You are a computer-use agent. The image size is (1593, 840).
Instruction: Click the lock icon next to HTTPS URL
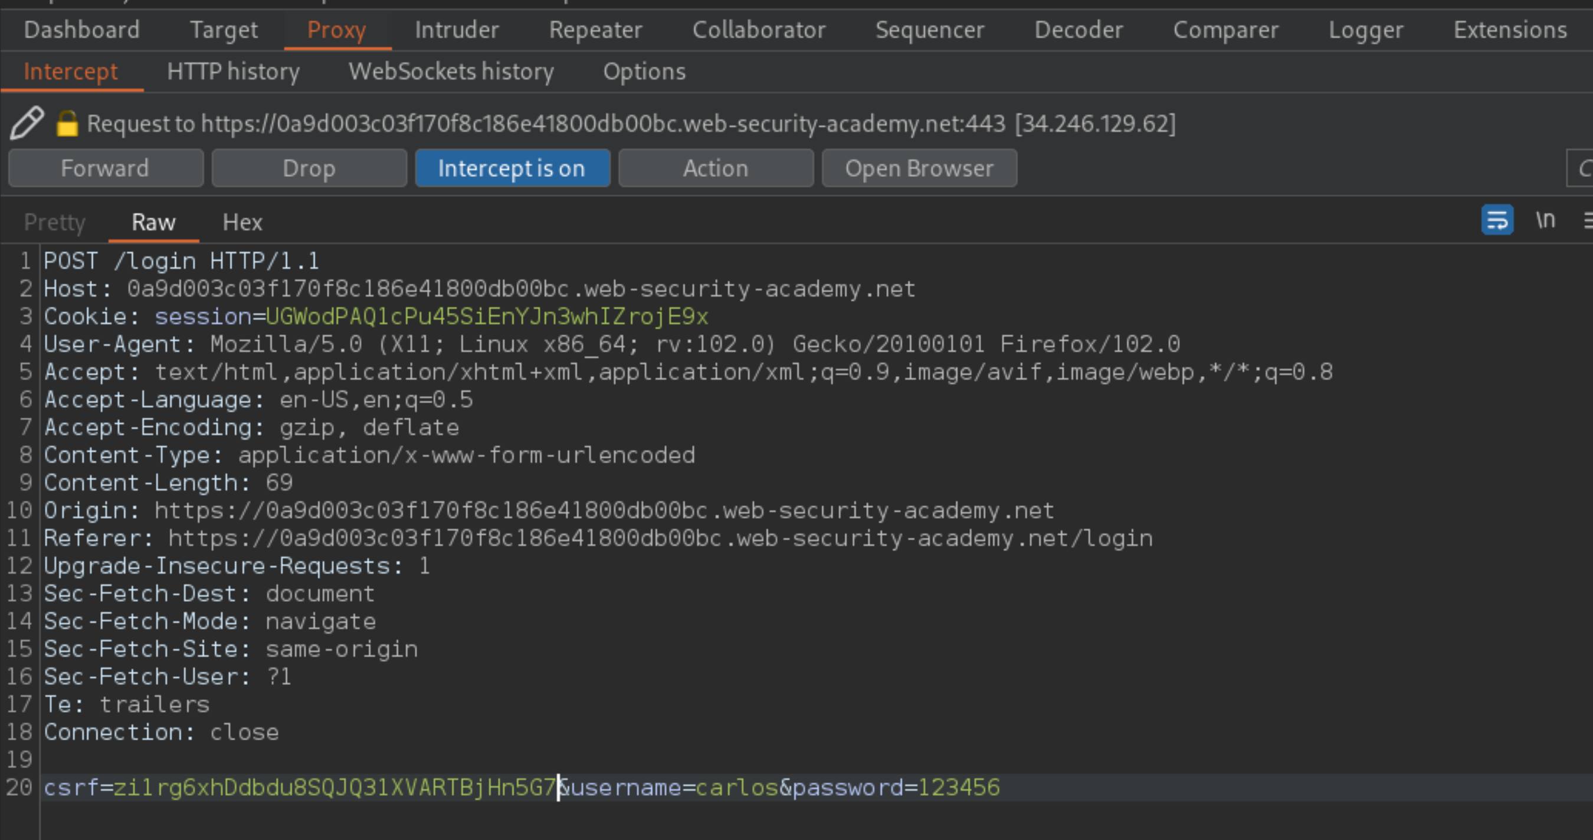pyautogui.click(x=65, y=124)
